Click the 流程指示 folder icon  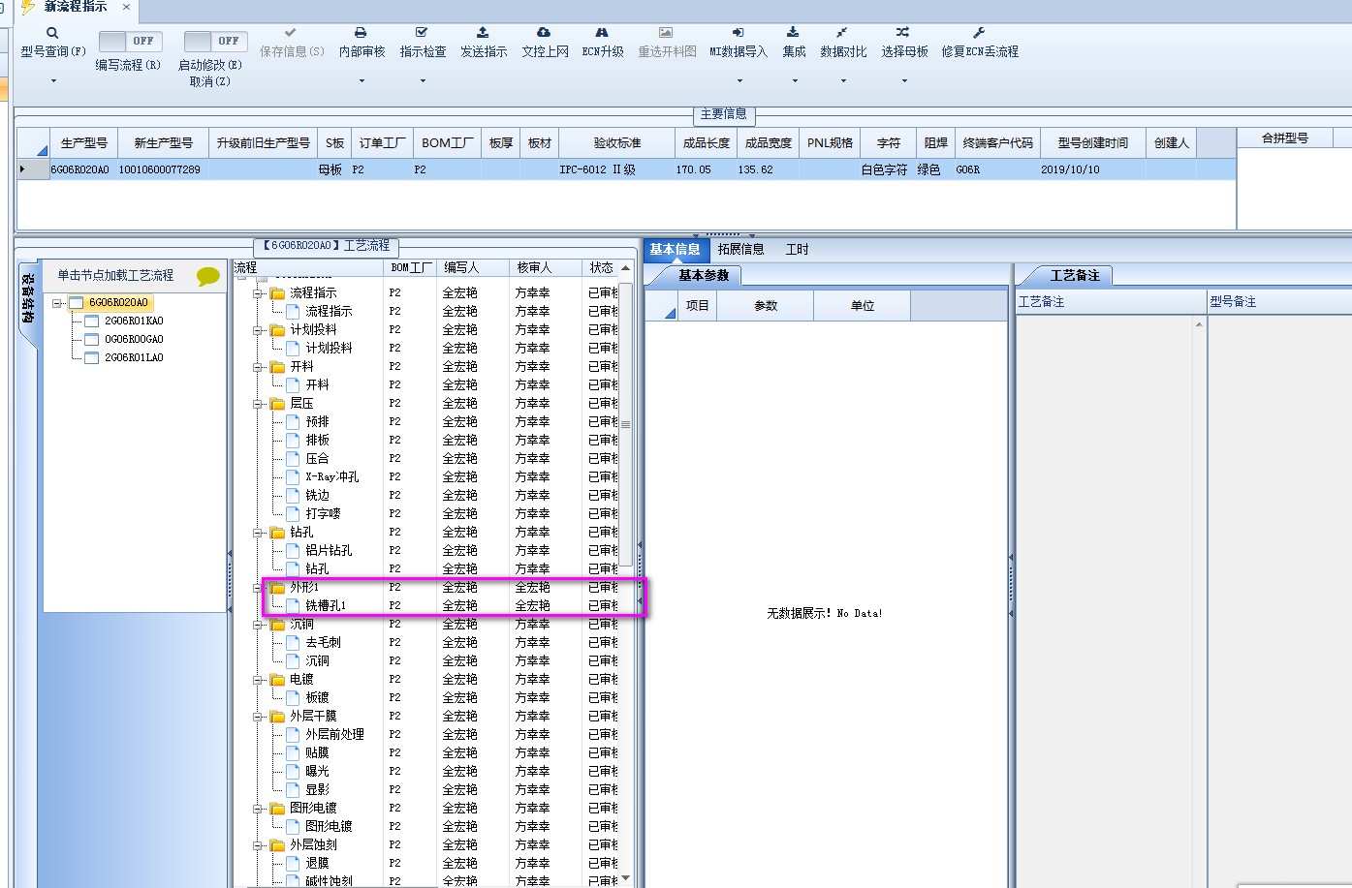point(278,292)
